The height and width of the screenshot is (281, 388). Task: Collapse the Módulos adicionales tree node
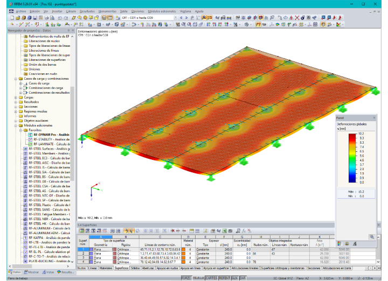pos(16,125)
